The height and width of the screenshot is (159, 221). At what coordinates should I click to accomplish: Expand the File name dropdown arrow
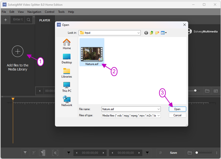(159, 109)
